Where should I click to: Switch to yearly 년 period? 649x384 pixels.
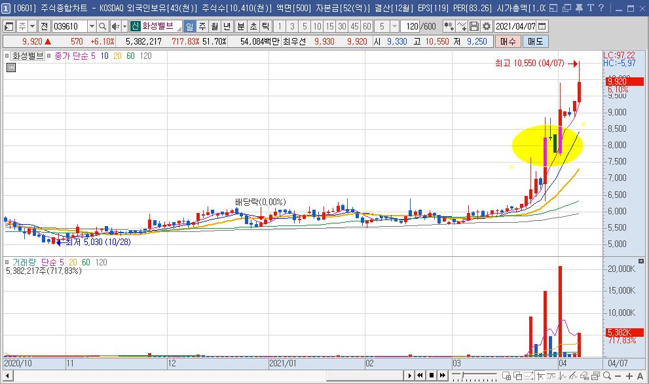[x=227, y=26]
